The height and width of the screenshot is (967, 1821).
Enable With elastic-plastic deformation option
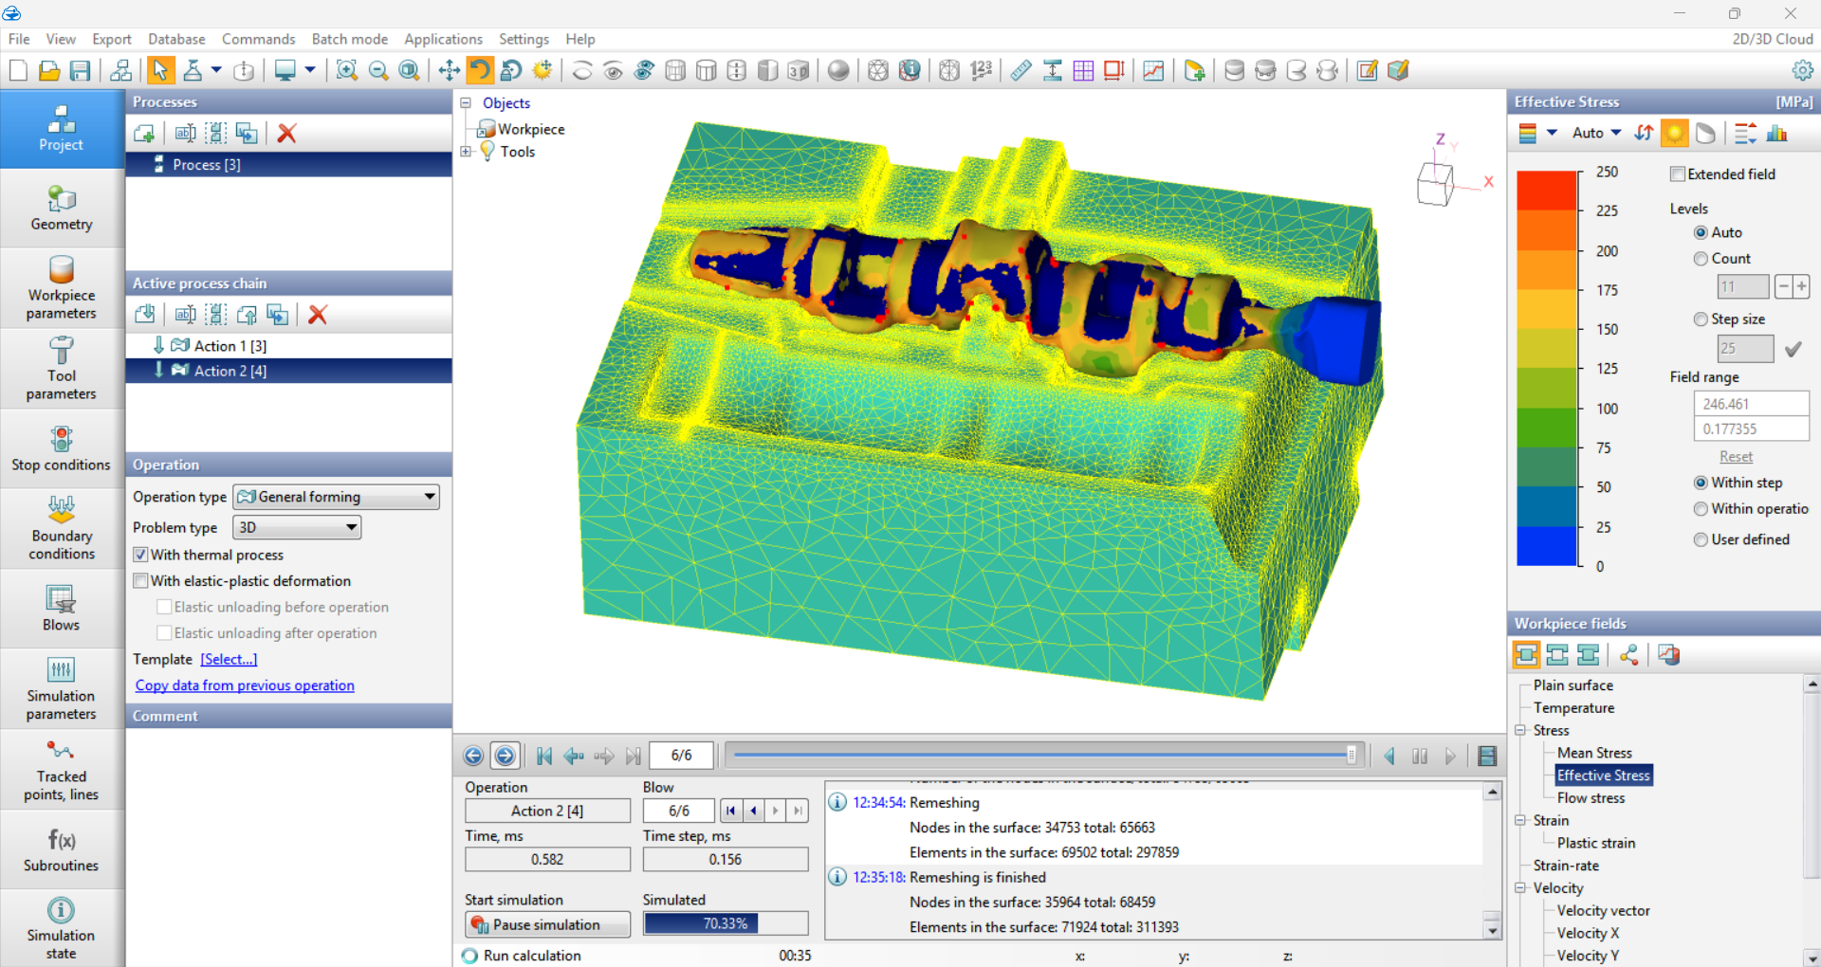[141, 581]
